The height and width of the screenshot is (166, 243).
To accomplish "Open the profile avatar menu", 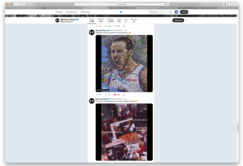I will click(x=176, y=12).
